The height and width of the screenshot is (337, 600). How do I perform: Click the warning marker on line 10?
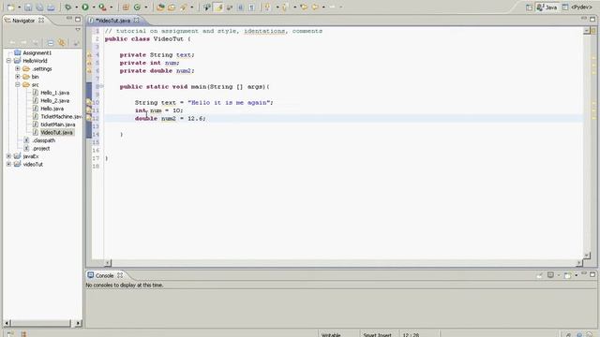[x=89, y=102]
